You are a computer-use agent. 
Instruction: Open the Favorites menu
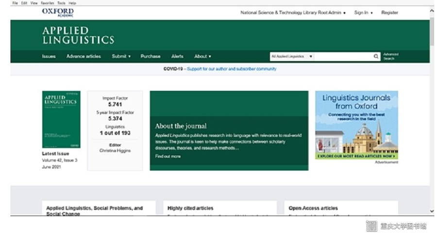pos(48,3)
